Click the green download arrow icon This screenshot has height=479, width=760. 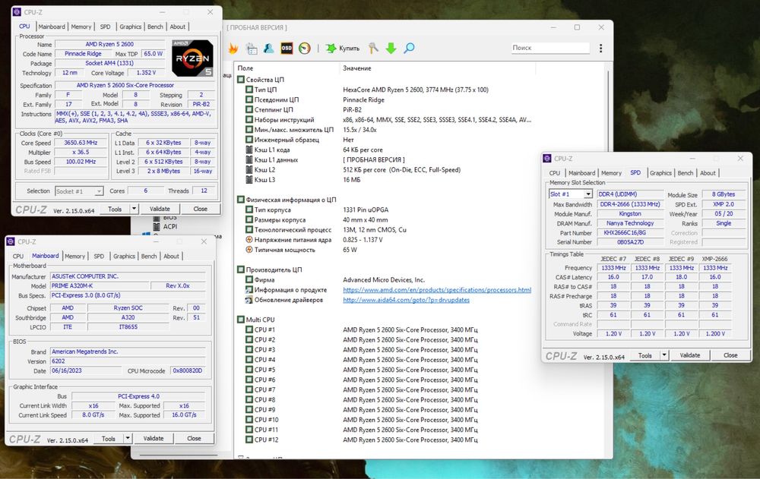(391, 49)
